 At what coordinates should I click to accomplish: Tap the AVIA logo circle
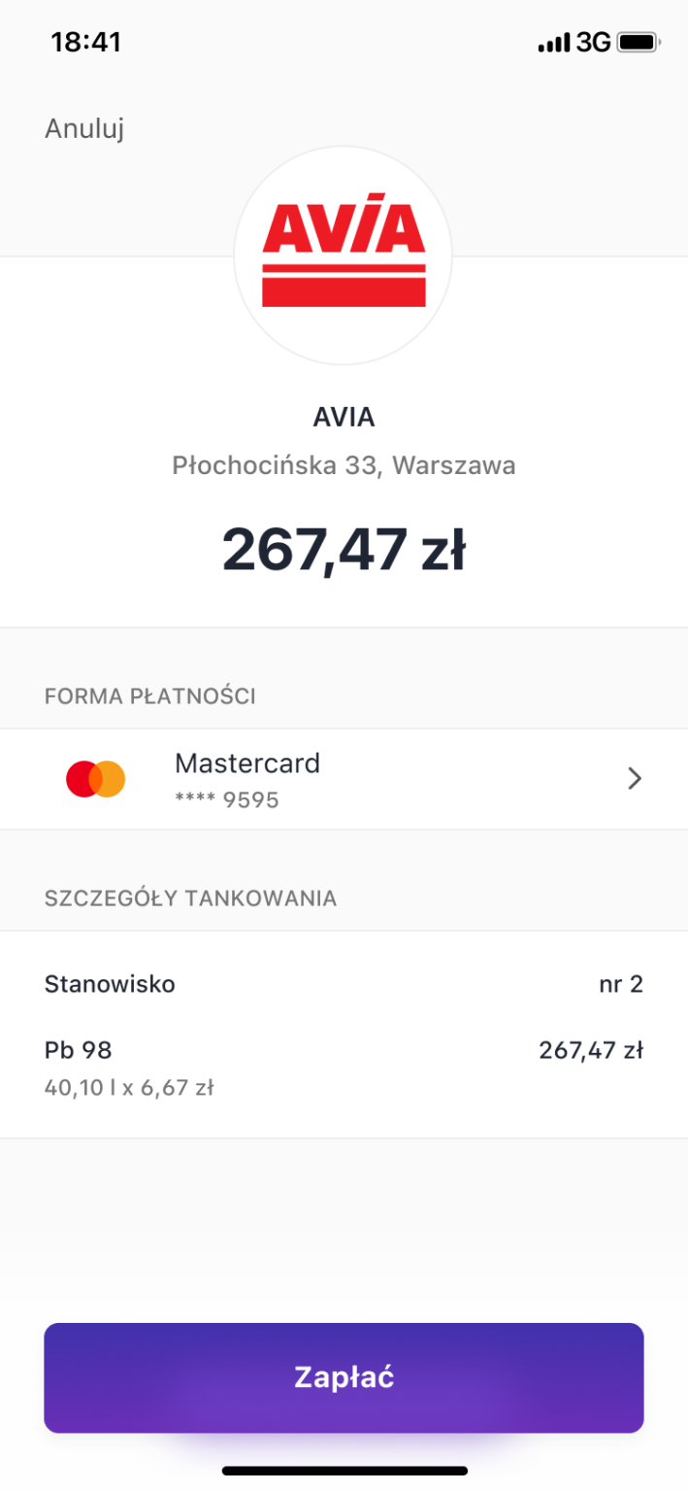(344, 255)
